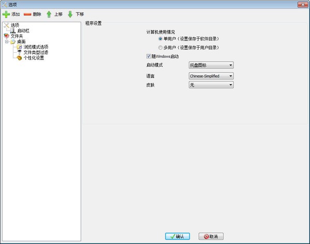Click the green plus 添加 icon
The image size is (310, 244).
[x=6, y=14]
